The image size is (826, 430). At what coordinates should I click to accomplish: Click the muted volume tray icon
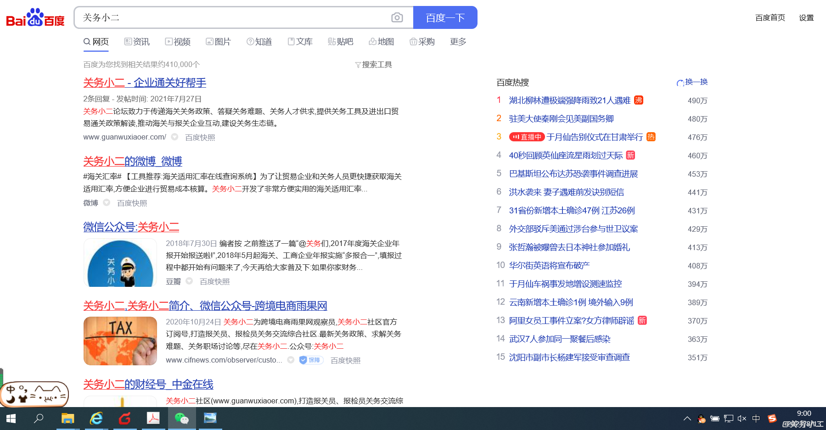point(742,419)
